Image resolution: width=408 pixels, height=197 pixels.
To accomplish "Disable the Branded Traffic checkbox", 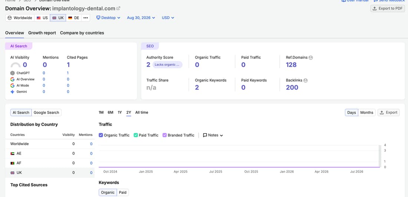I will [x=164, y=135].
